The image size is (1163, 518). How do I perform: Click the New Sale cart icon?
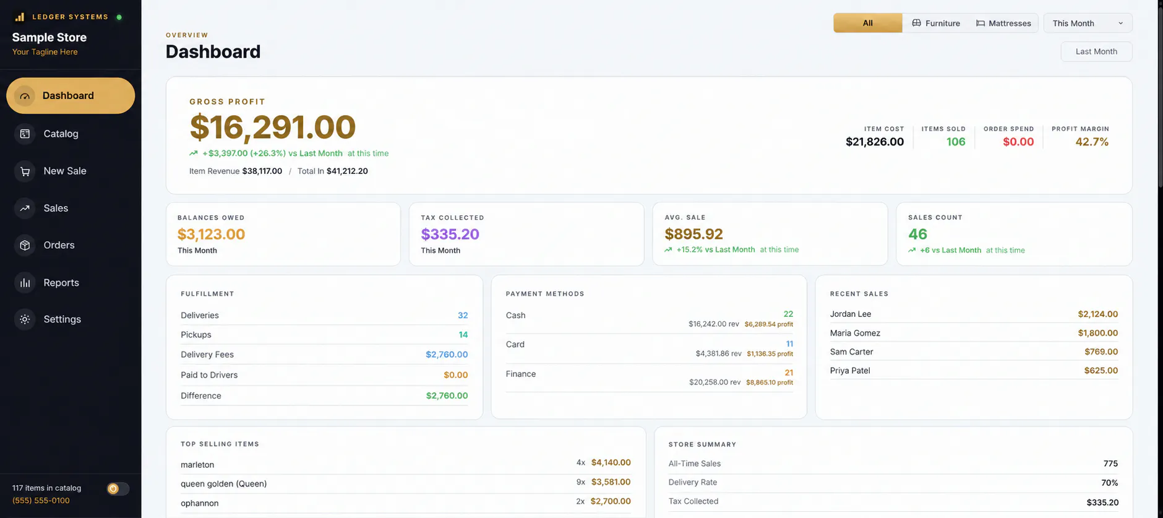[25, 171]
